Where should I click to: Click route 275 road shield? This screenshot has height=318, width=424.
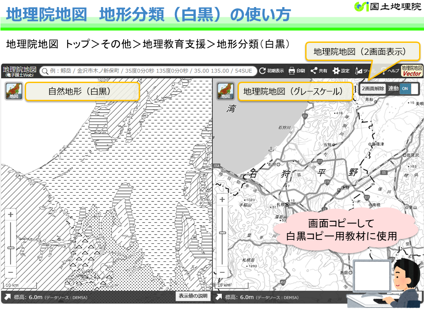pyautogui.click(x=327, y=182)
